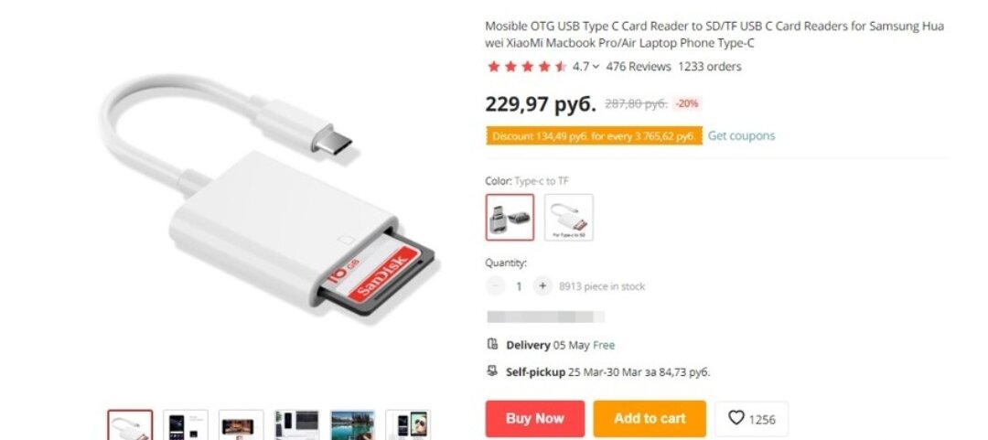Click the Buy Now button
Viewport: 988px width, 440px height.
click(x=535, y=419)
